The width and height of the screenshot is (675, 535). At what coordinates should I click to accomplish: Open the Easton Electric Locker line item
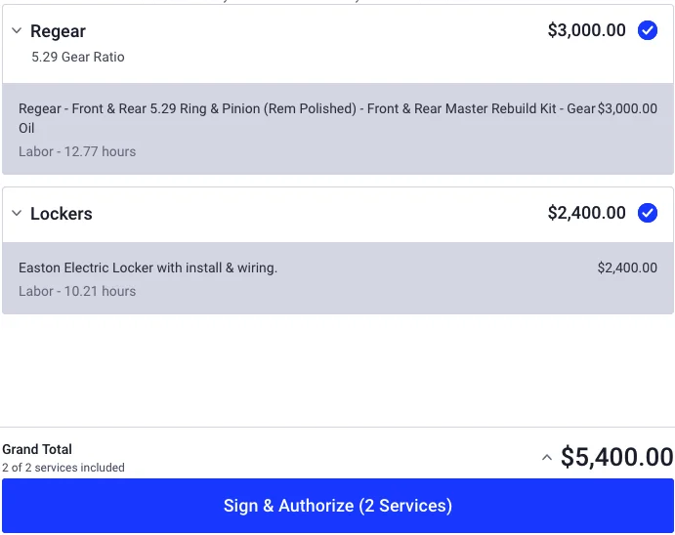(148, 267)
